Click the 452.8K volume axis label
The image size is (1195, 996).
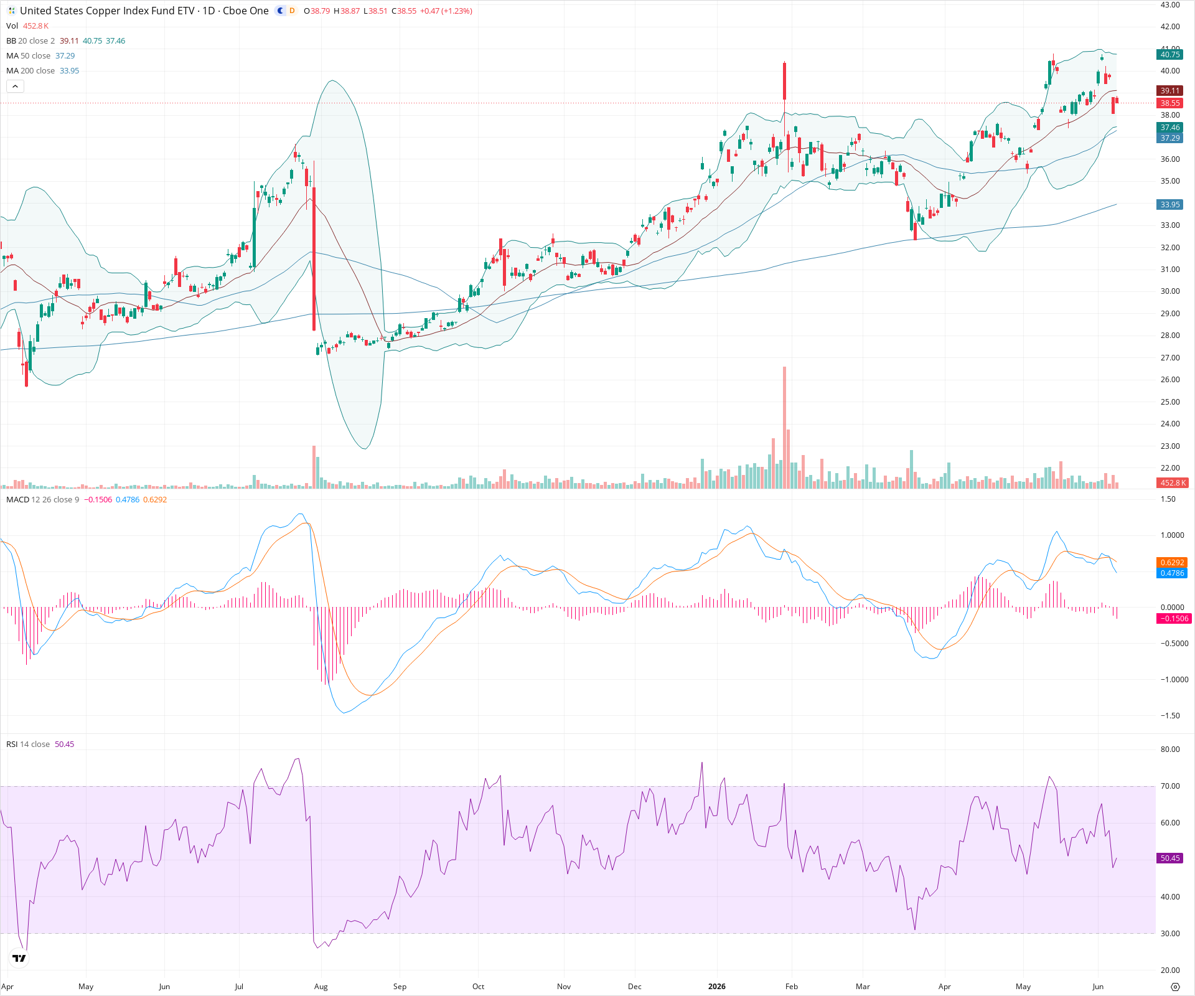(x=1173, y=482)
